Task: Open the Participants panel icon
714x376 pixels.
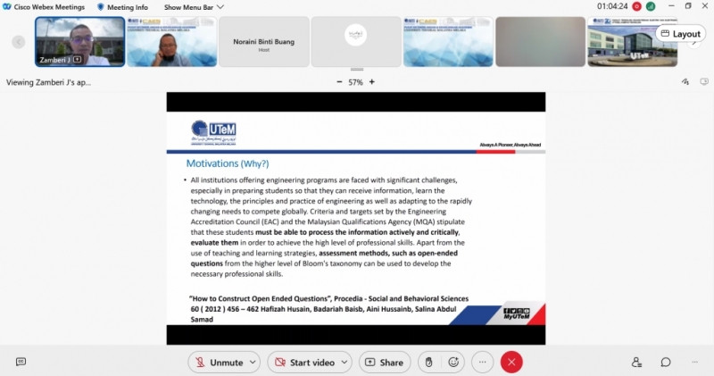Action: pyautogui.click(x=636, y=363)
